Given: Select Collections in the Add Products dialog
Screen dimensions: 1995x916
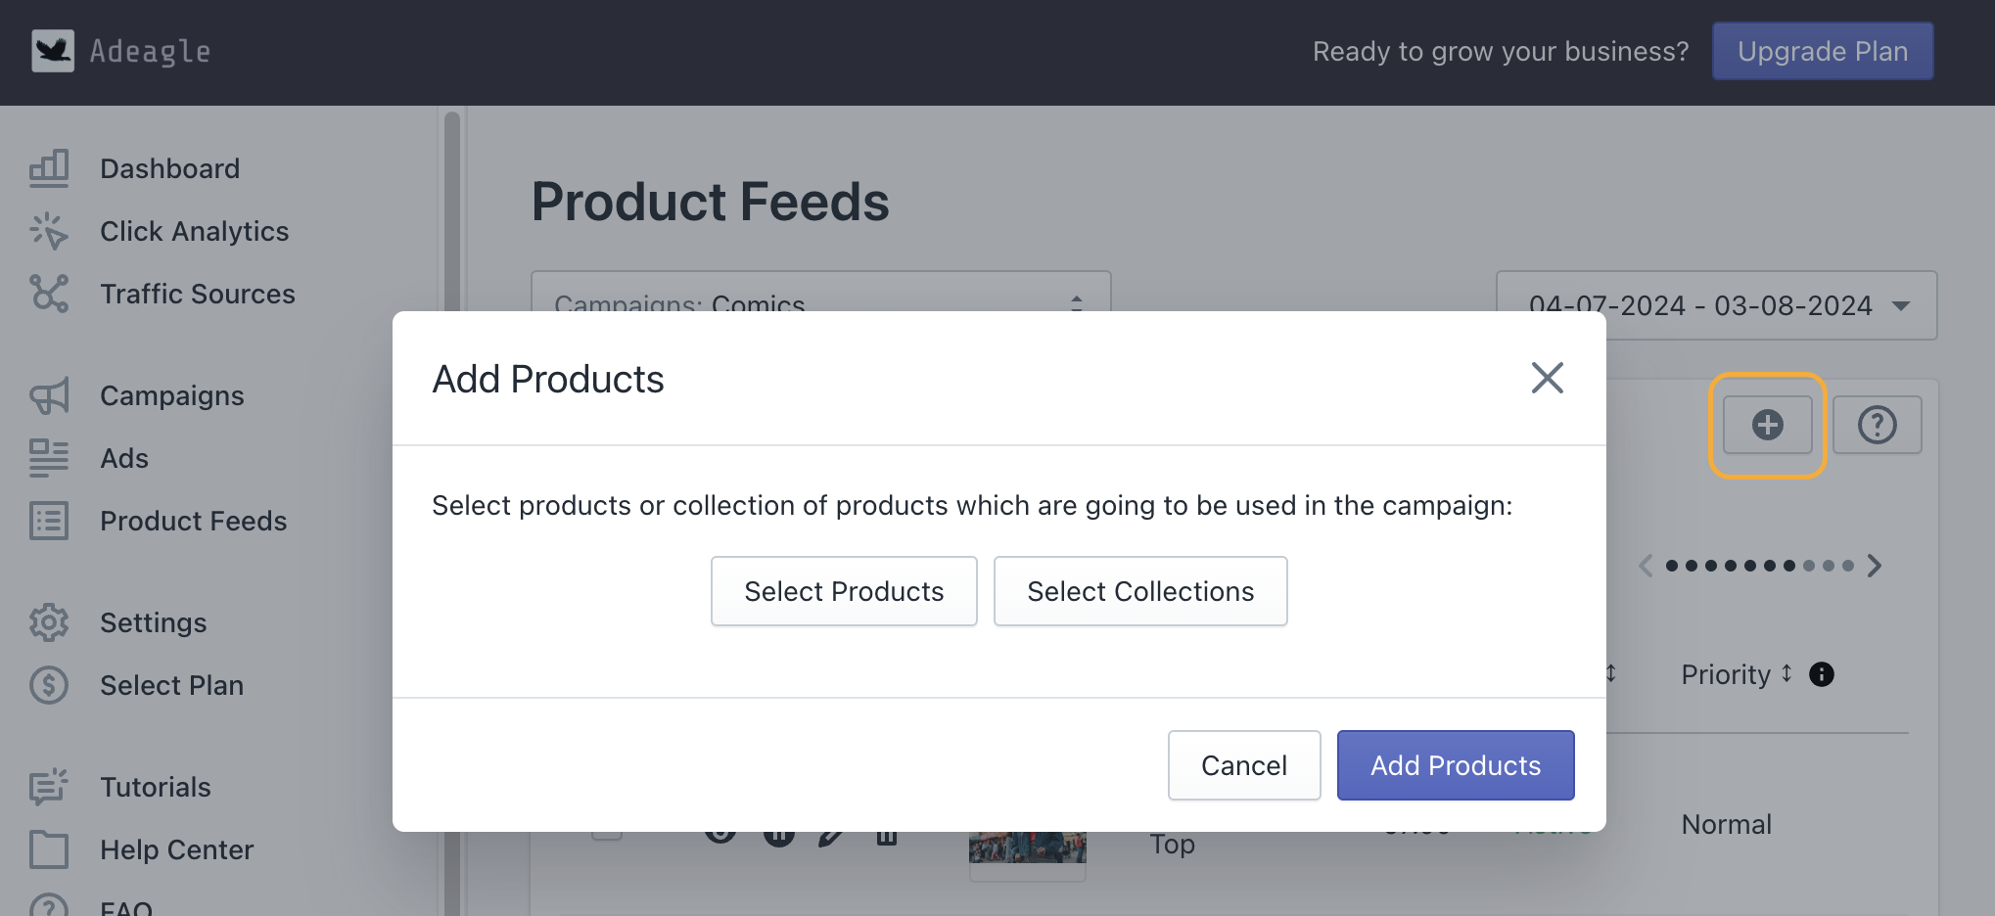Looking at the screenshot, I should coord(1139,591).
